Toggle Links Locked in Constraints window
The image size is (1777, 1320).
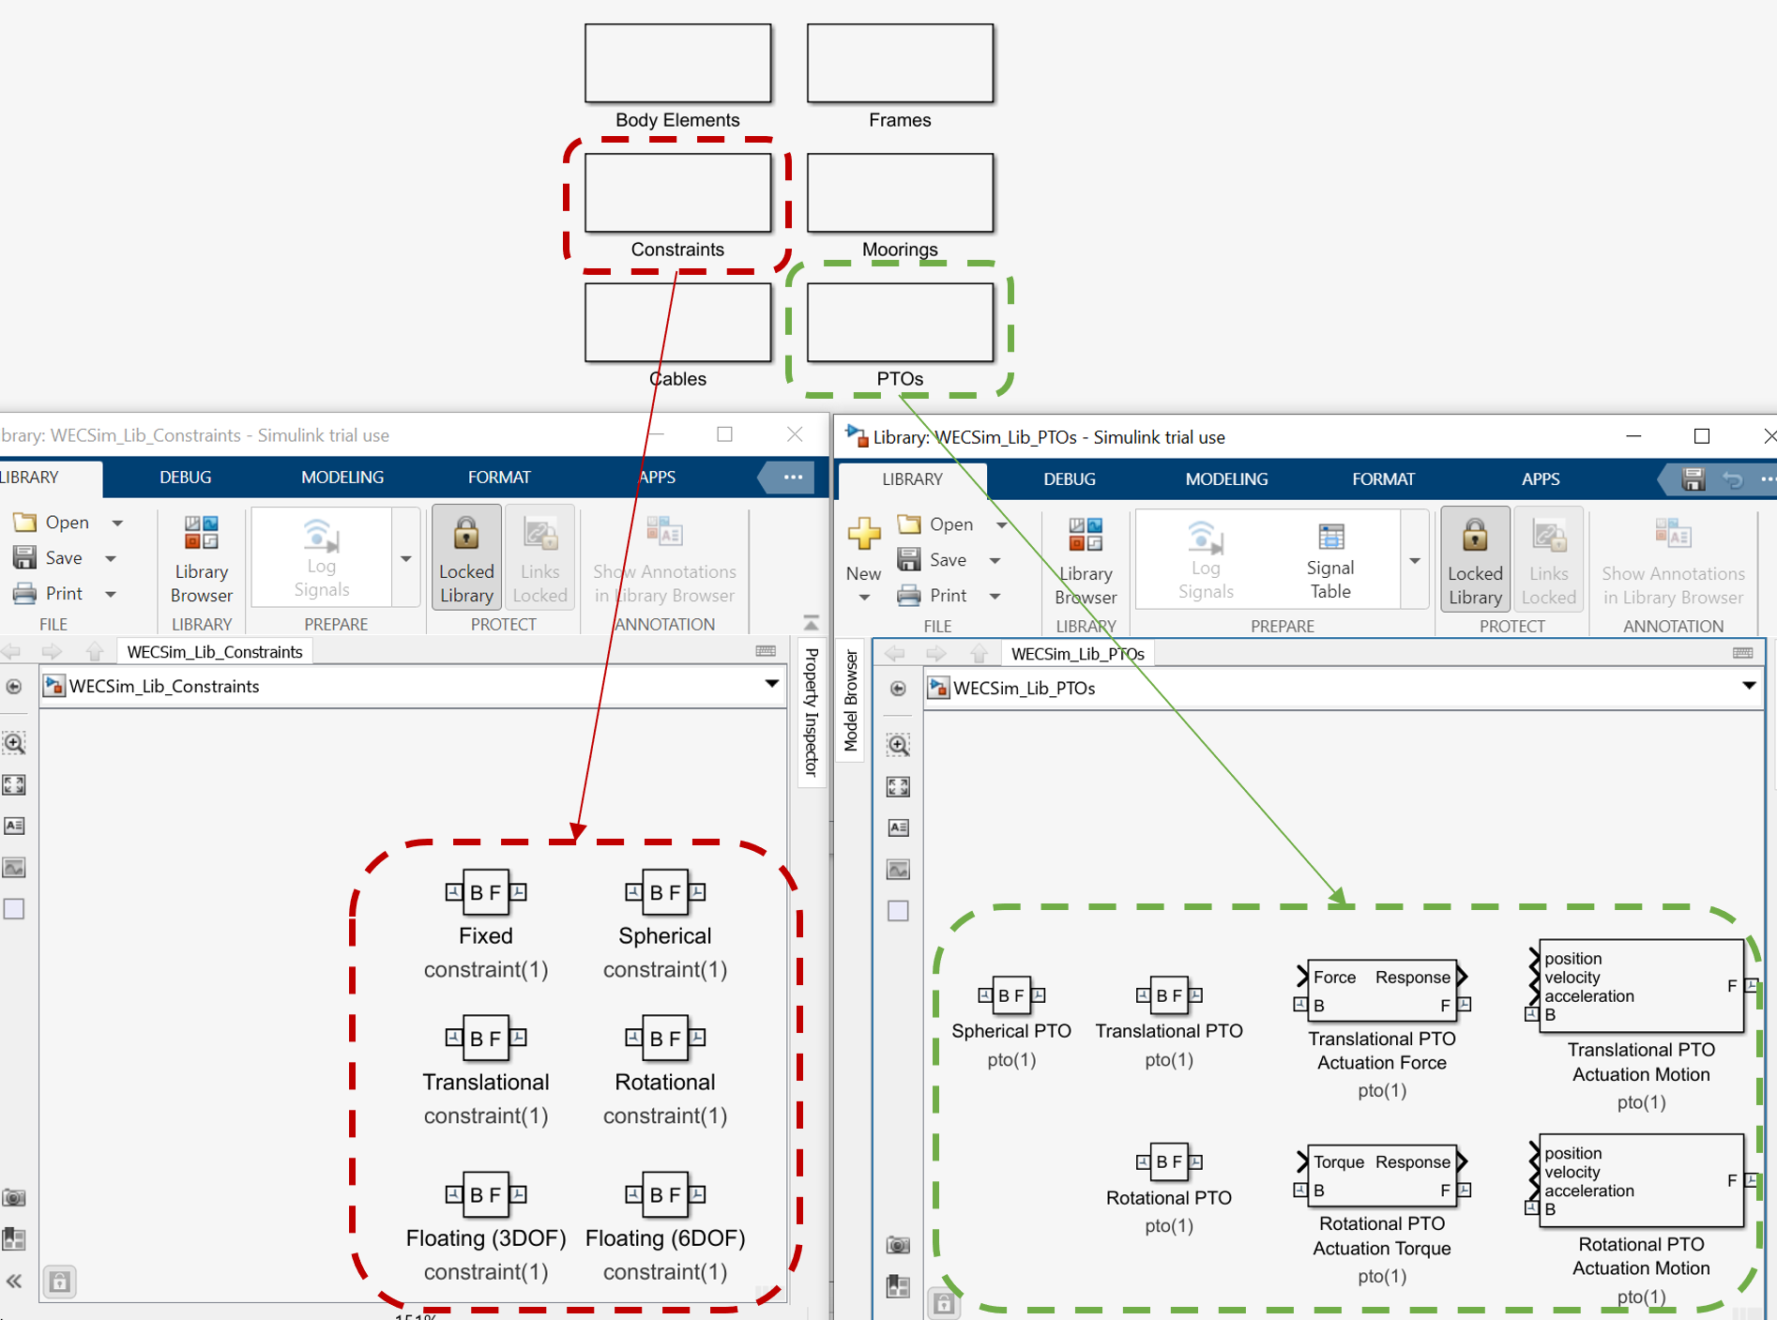[539, 559]
